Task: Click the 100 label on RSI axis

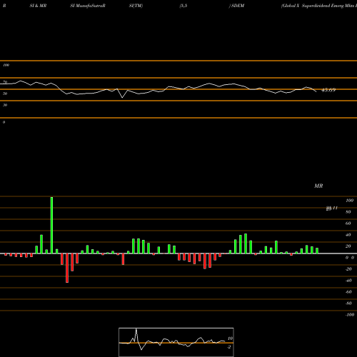Action: (6, 65)
